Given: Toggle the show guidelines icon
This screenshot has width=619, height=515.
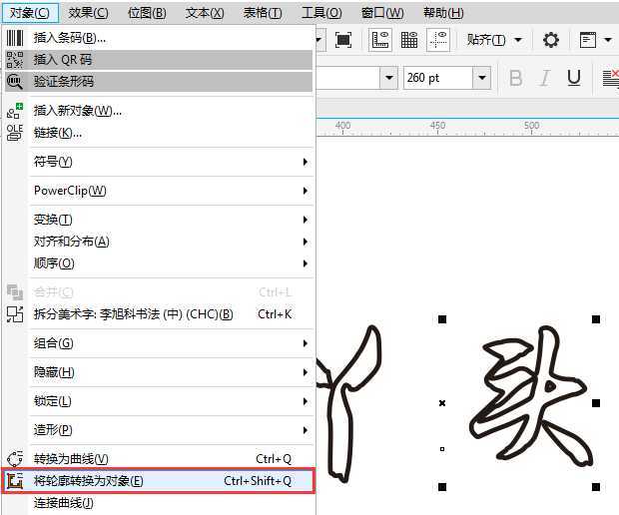Looking at the screenshot, I should [x=438, y=40].
